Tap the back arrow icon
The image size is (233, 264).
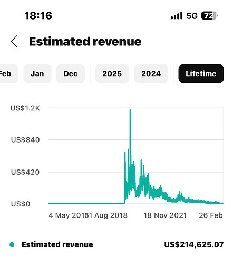click(14, 41)
